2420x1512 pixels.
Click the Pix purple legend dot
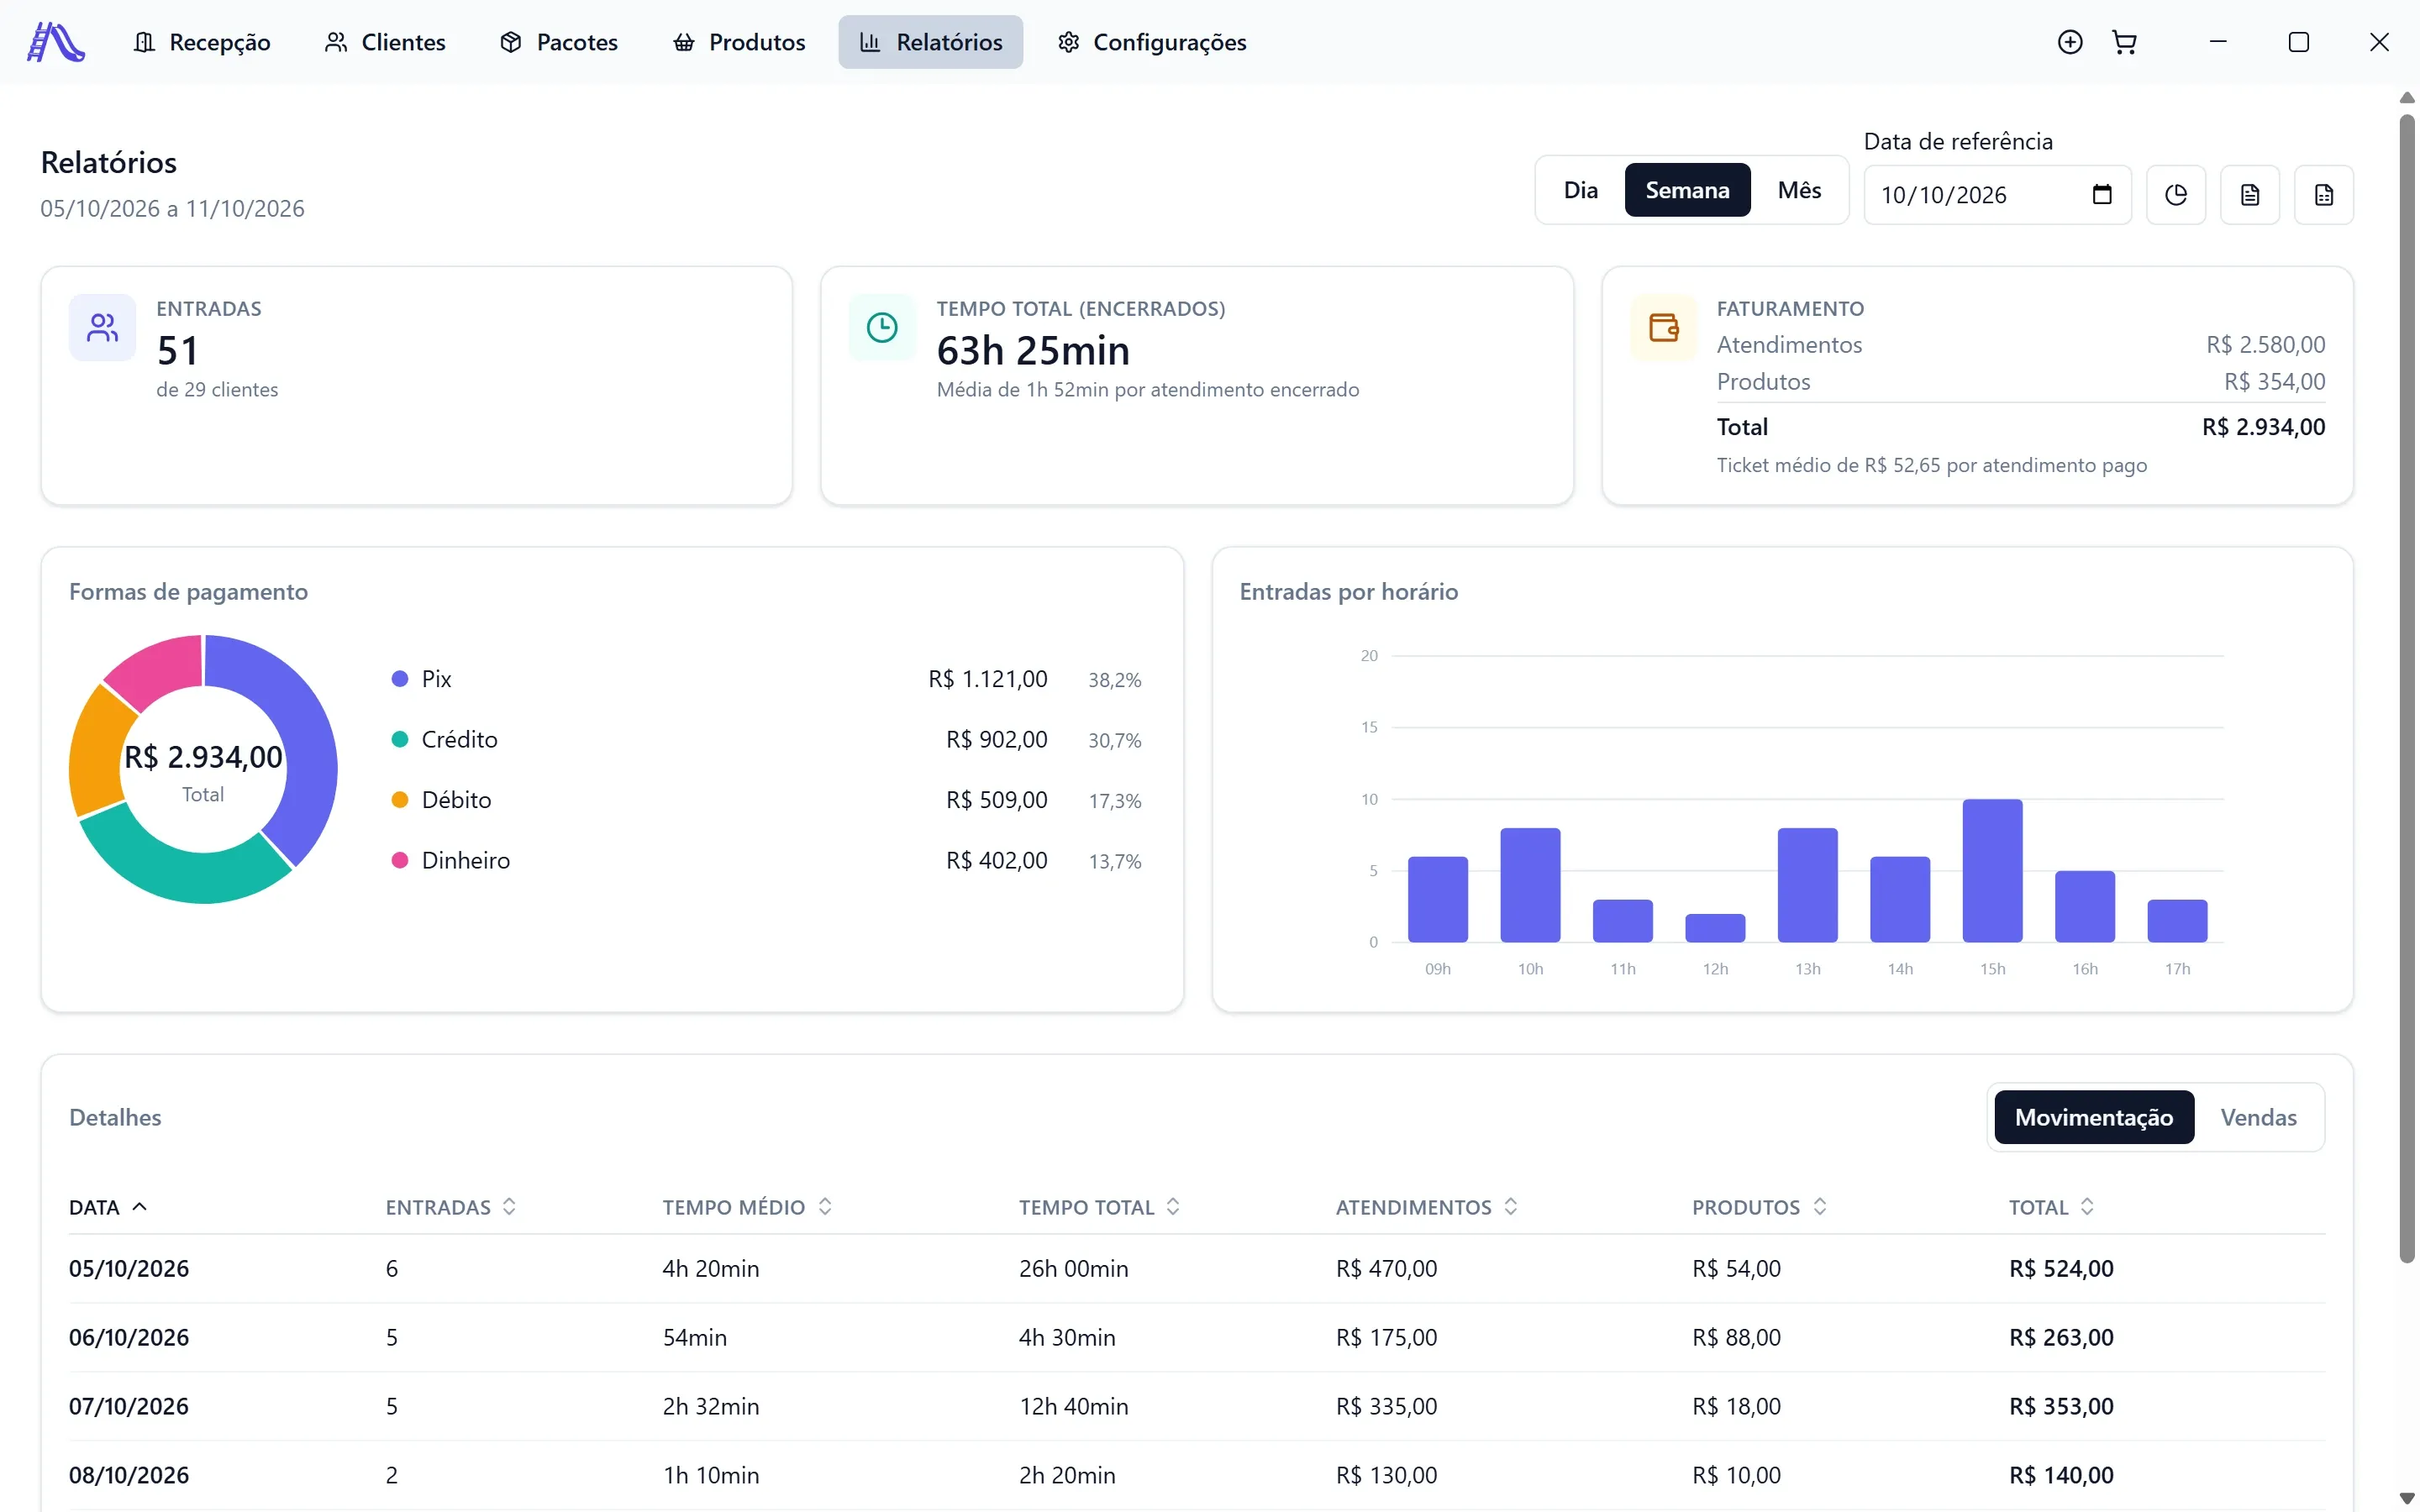point(400,679)
